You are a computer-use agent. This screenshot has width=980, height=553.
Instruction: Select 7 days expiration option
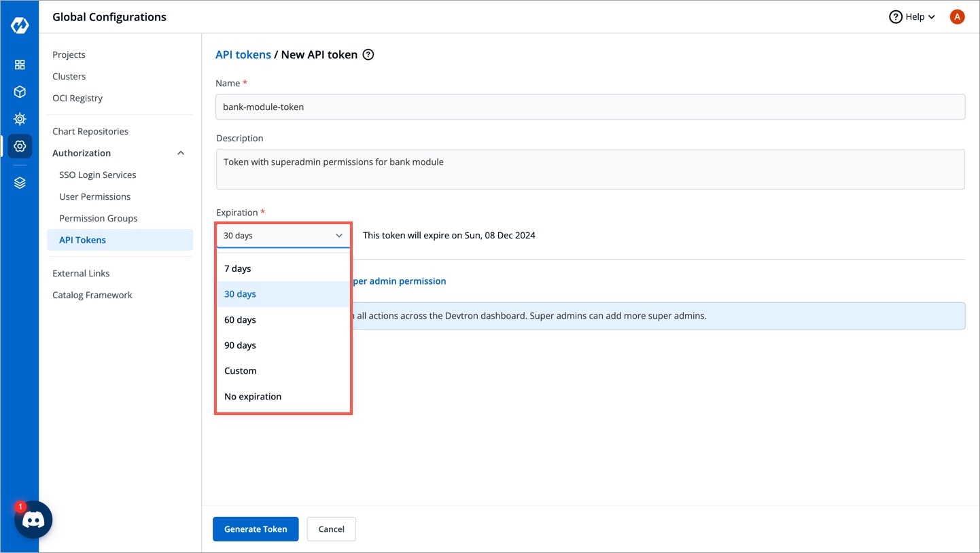[238, 268]
